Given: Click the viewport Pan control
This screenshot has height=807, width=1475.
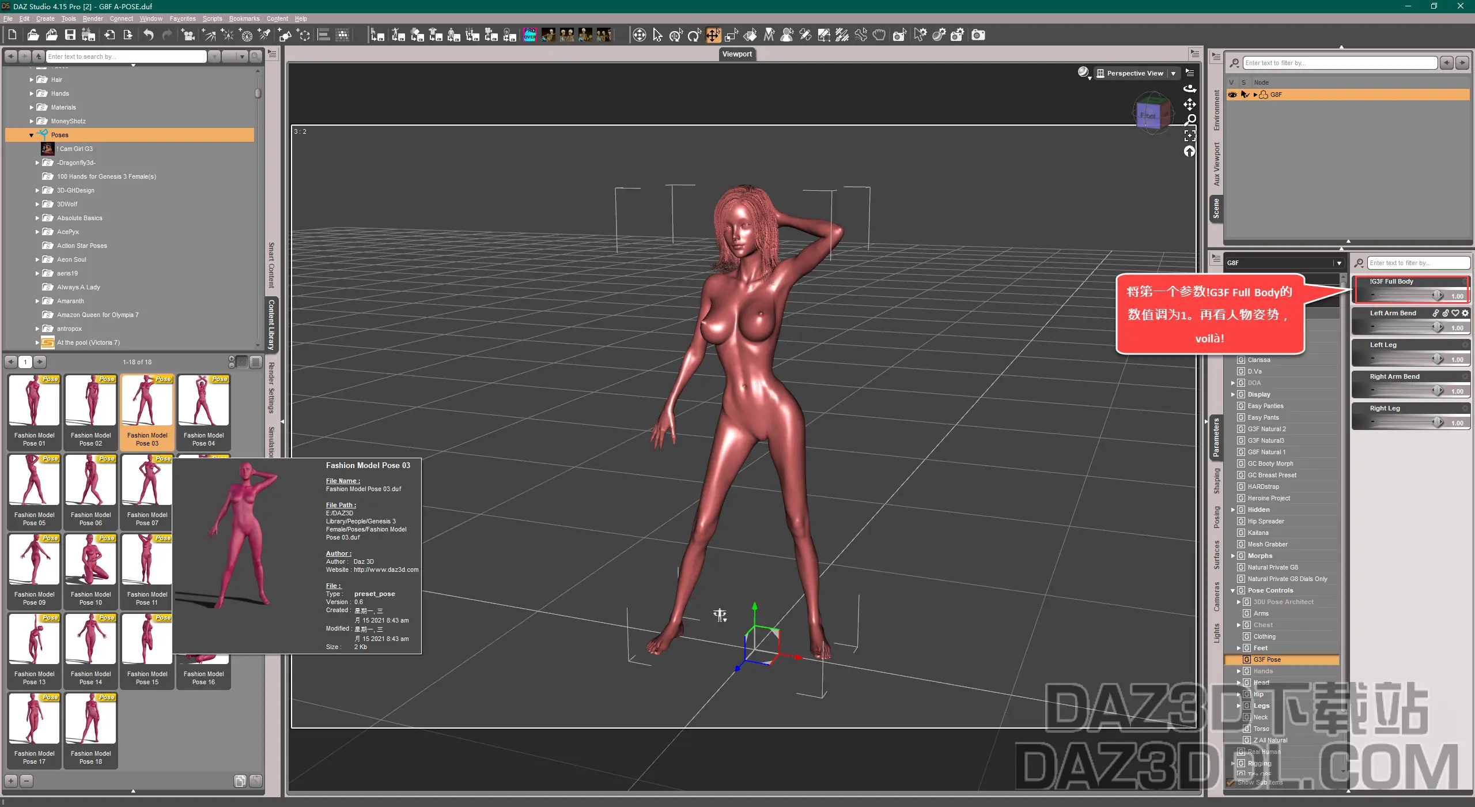Looking at the screenshot, I should 1189,104.
